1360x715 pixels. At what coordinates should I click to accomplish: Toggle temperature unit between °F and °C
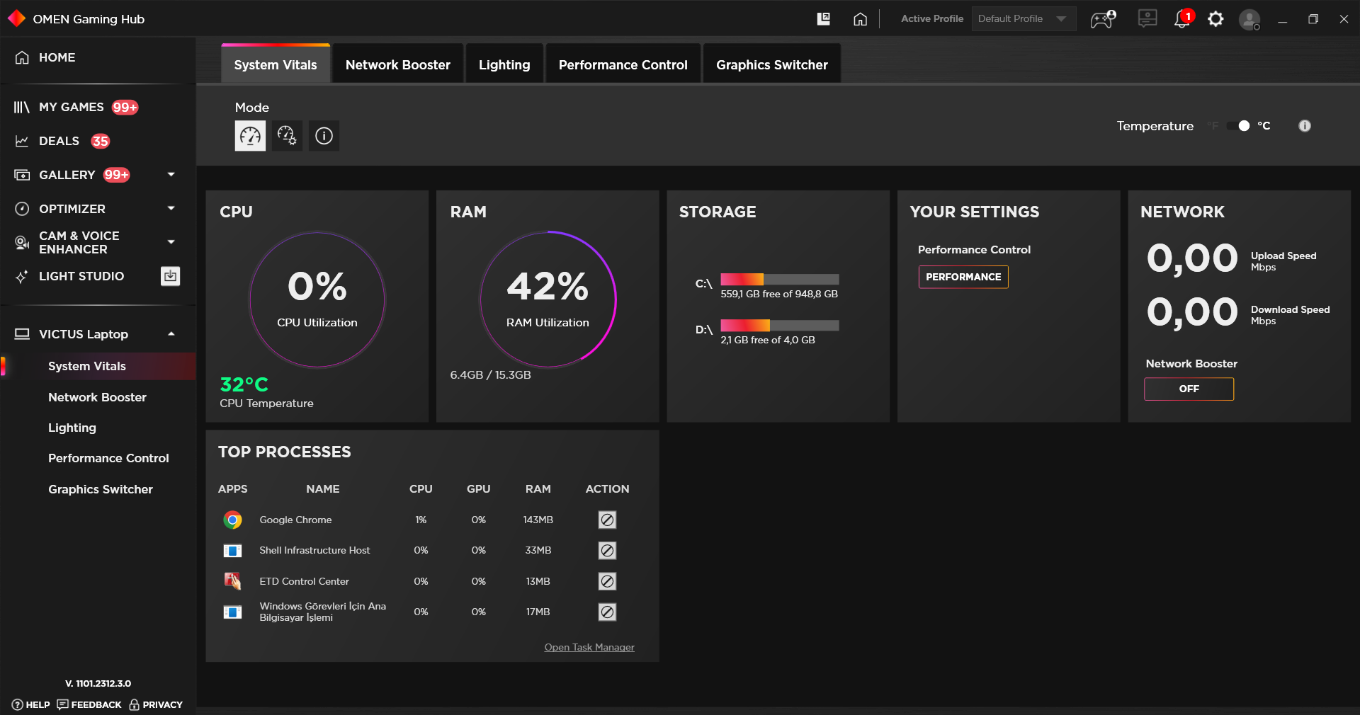click(1239, 126)
